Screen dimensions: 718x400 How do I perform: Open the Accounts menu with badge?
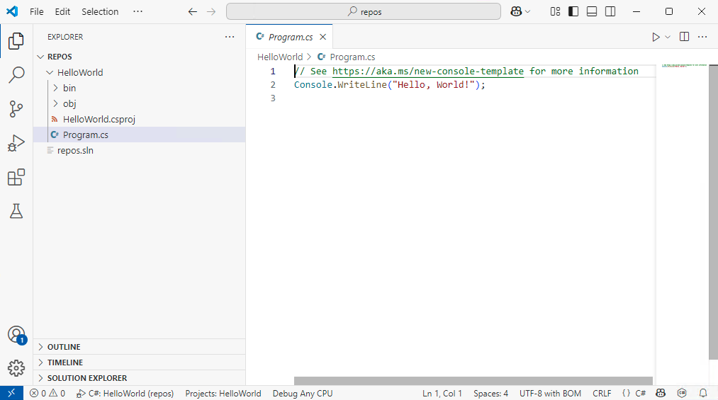tap(16, 335)
